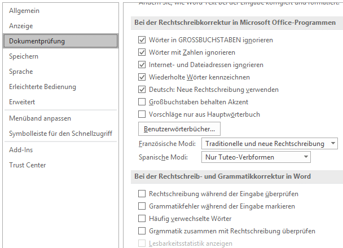Image resolution: width=343 pixels, height=248 pixels.
Task: Disable Wiederholte Wörter kennzeichnen
Action: [142, 77]
